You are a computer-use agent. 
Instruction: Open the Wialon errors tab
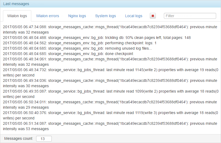tap(47, 16)
